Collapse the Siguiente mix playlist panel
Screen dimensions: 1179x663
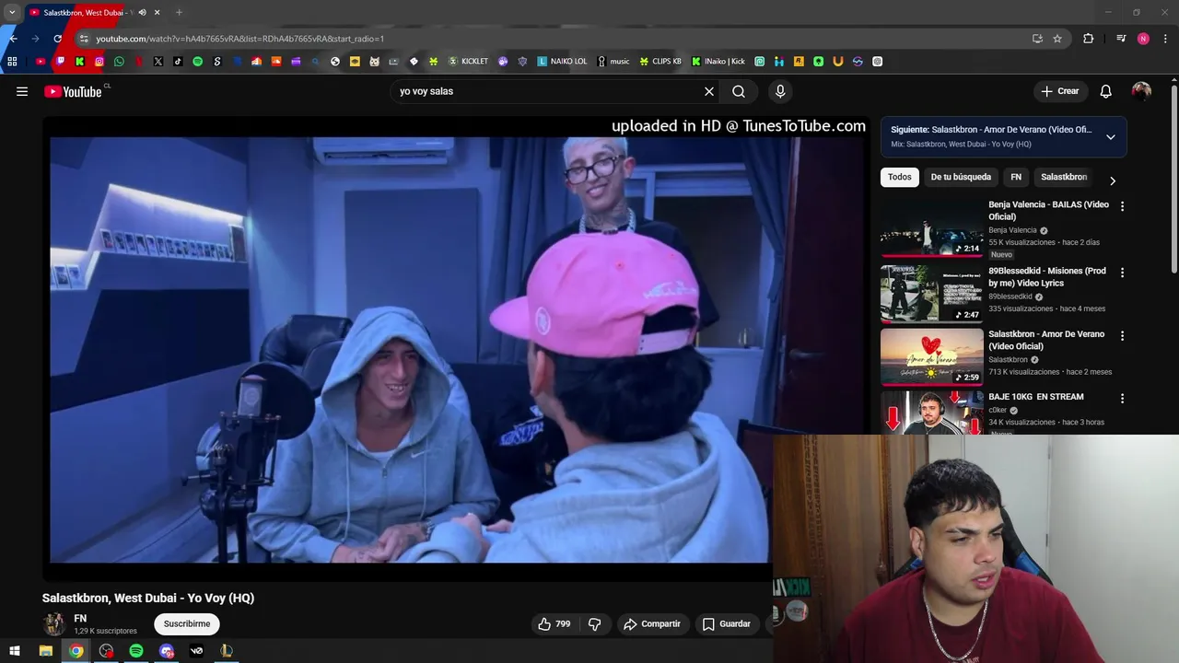tap(1111, 137)
